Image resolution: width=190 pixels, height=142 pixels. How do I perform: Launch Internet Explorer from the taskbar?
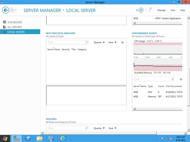pos(63,138)
